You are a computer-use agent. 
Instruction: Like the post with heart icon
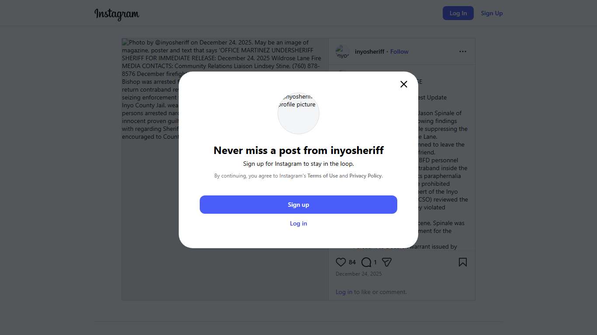click(341, 262)
